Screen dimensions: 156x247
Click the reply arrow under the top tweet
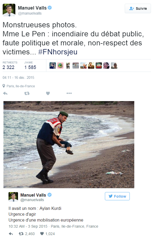coord(5,93)
